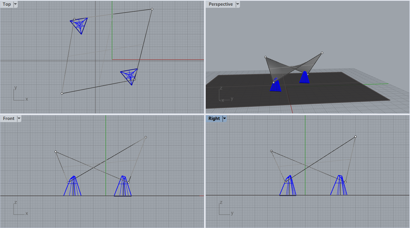Open the Perspective viewport dropdown arrow

pos(238,4)
